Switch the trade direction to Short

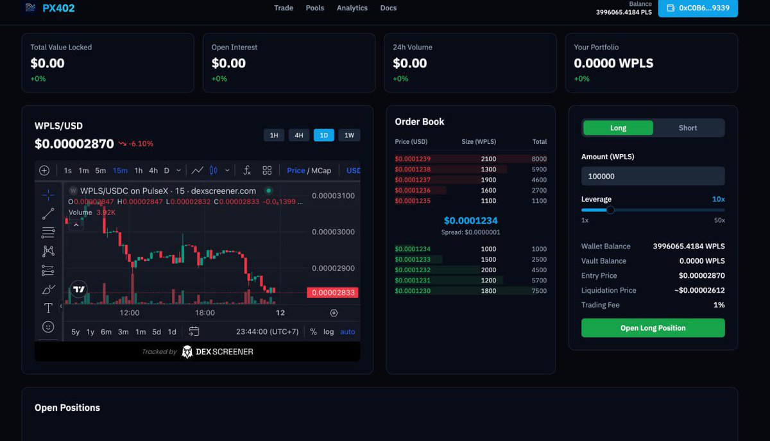(687, 128)
